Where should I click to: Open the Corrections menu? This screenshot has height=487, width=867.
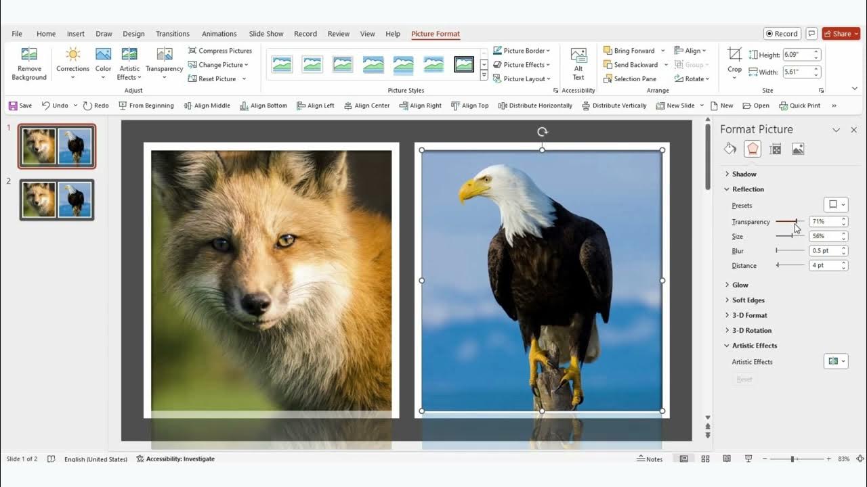(x=72, y=64)
